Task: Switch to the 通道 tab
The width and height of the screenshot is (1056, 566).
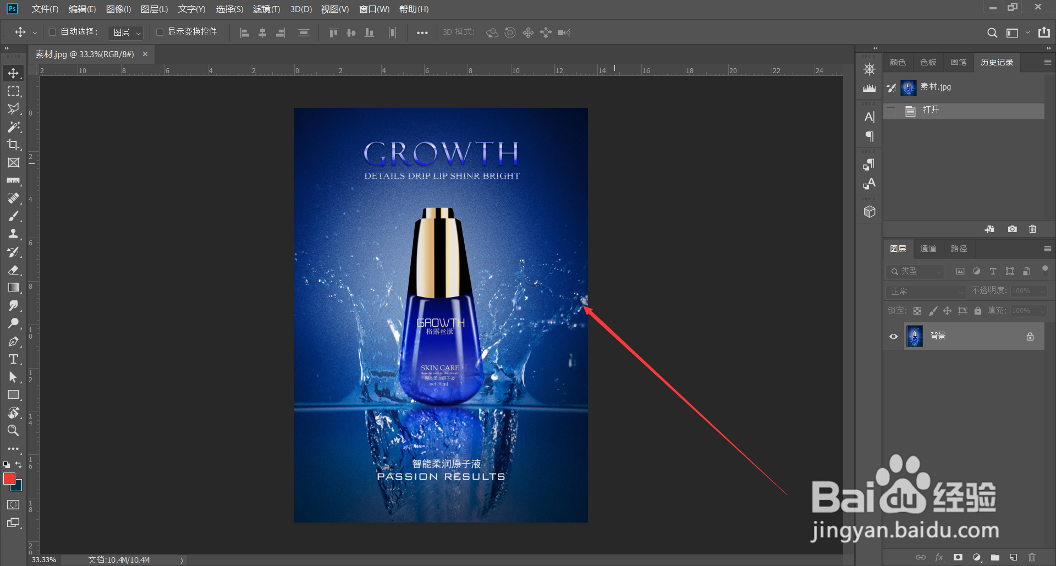Action: pyautogui.click(x=928, y=249)
